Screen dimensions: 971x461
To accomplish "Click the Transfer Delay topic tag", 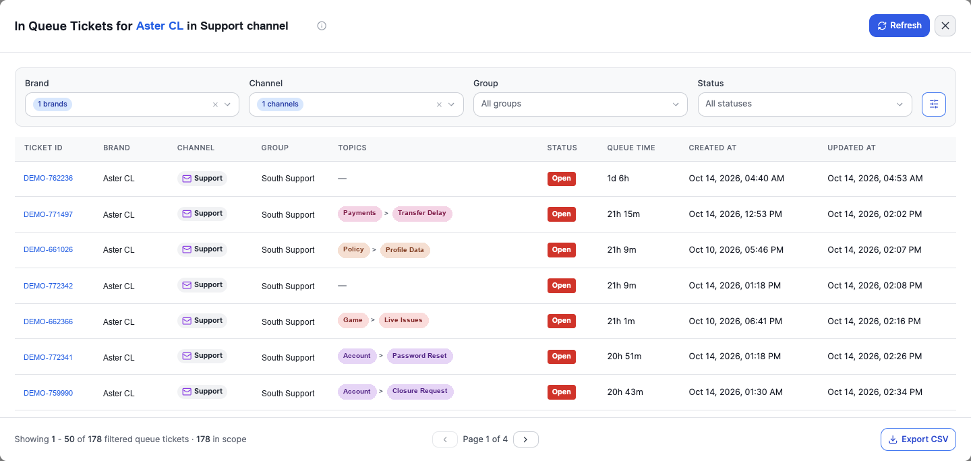I will tap(422, 214).
